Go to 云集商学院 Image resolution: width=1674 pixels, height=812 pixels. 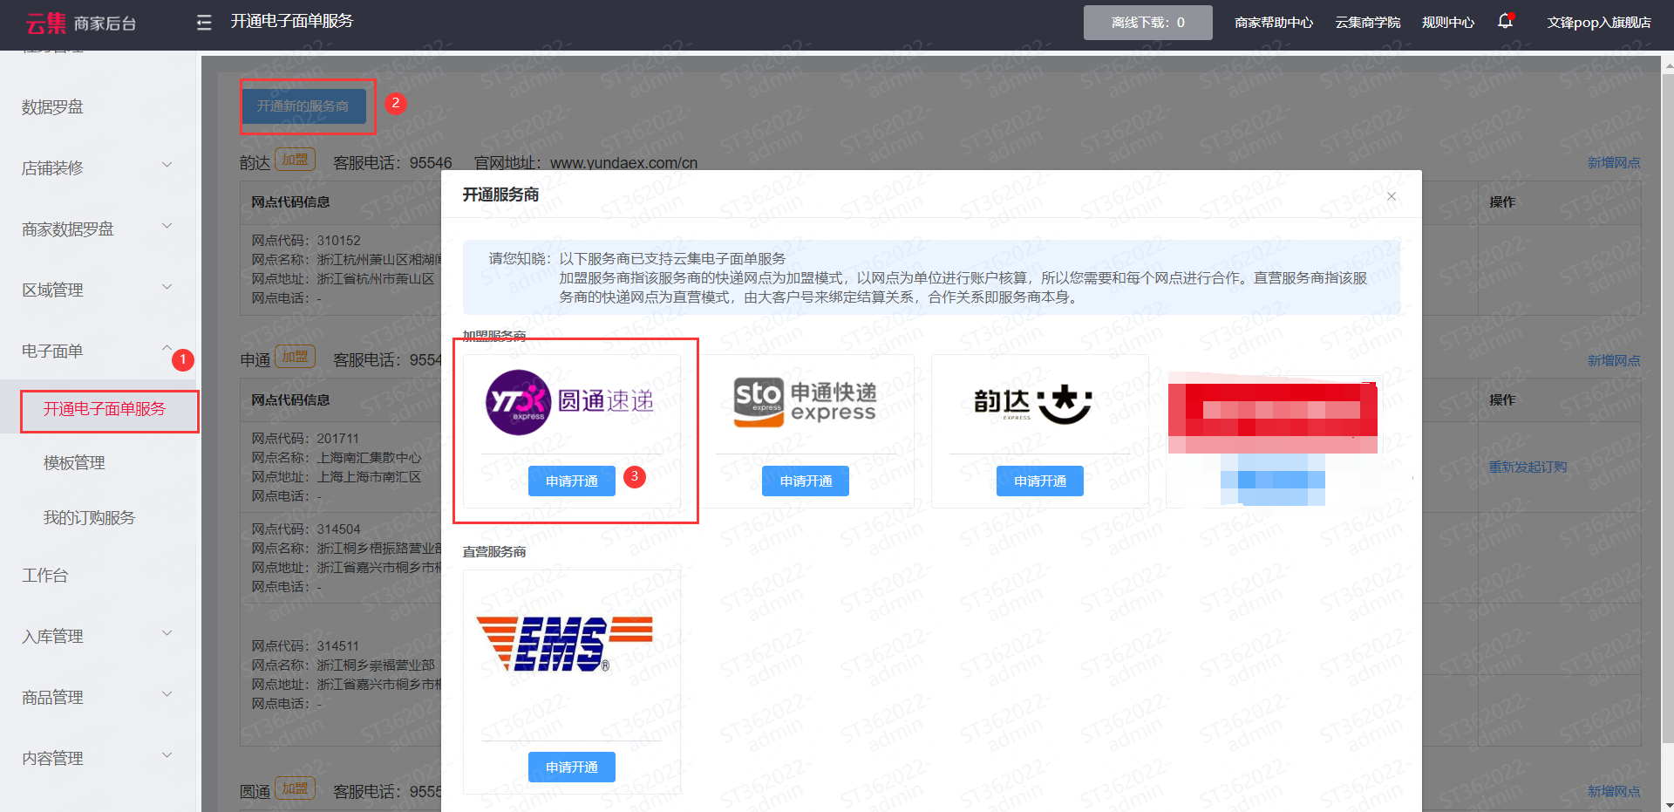[x=1368, y=23]
